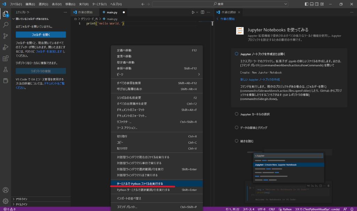Open Customize Layout icon in title bar
Image resolution: width=357 pixels, height=211 pixels.
click(x=322, y=4)
